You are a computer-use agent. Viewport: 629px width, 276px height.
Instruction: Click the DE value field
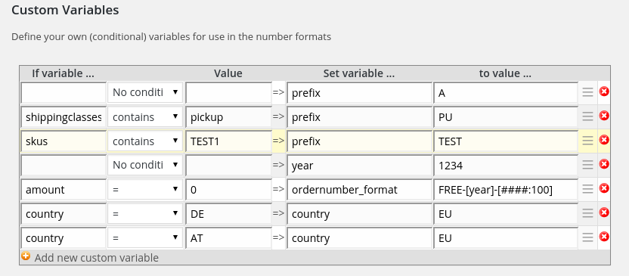pyautogui.click(x=228, y=213)
